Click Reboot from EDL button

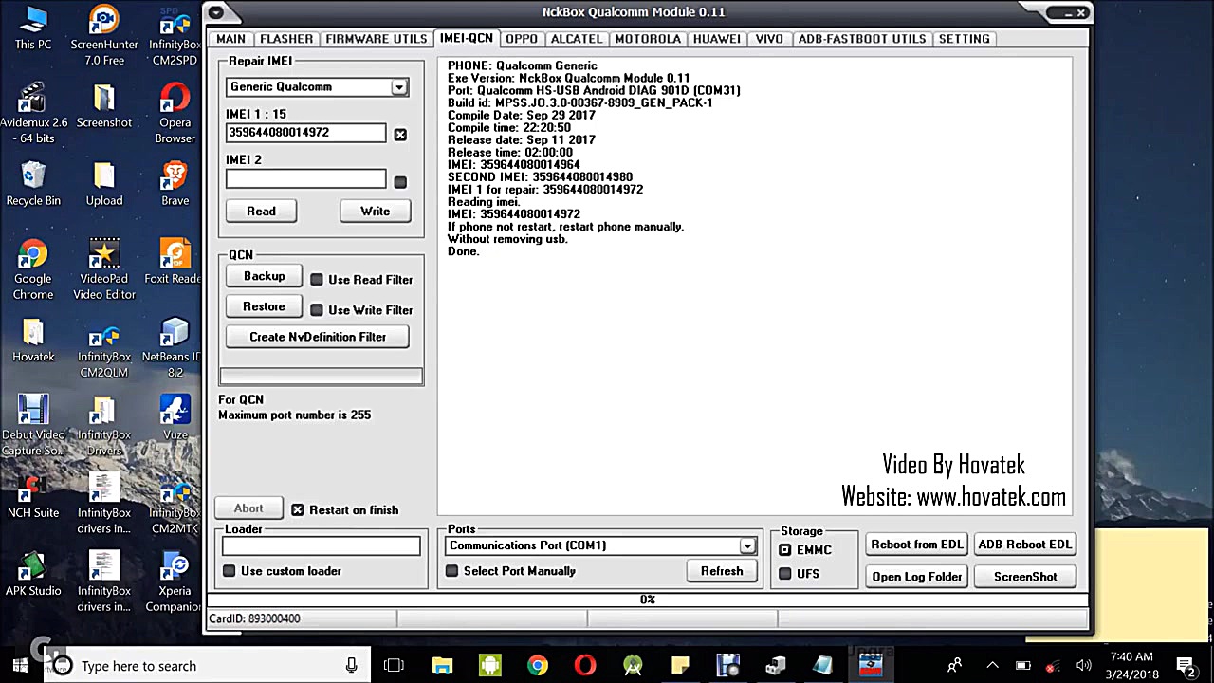(x=917, y=545)
